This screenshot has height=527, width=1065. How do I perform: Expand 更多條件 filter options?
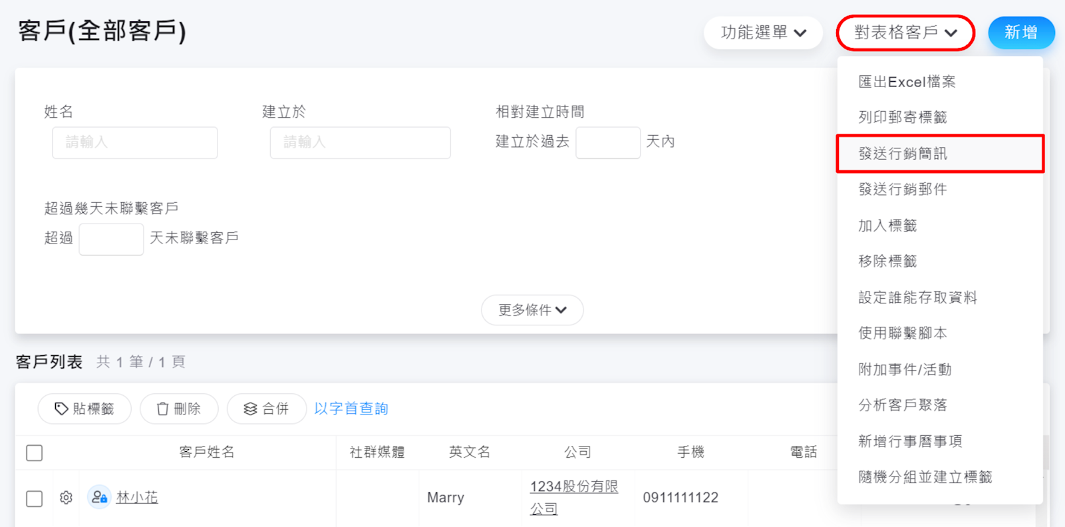pyautogui.click(x=532, y=310)
